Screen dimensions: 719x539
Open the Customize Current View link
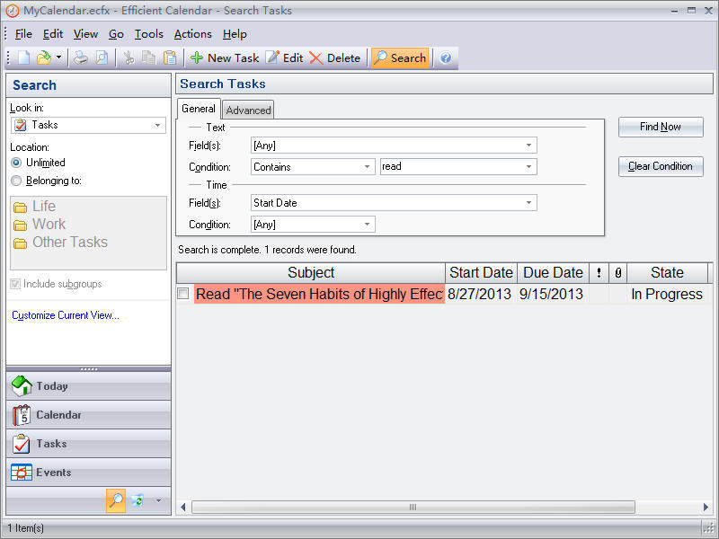[66, 315]
